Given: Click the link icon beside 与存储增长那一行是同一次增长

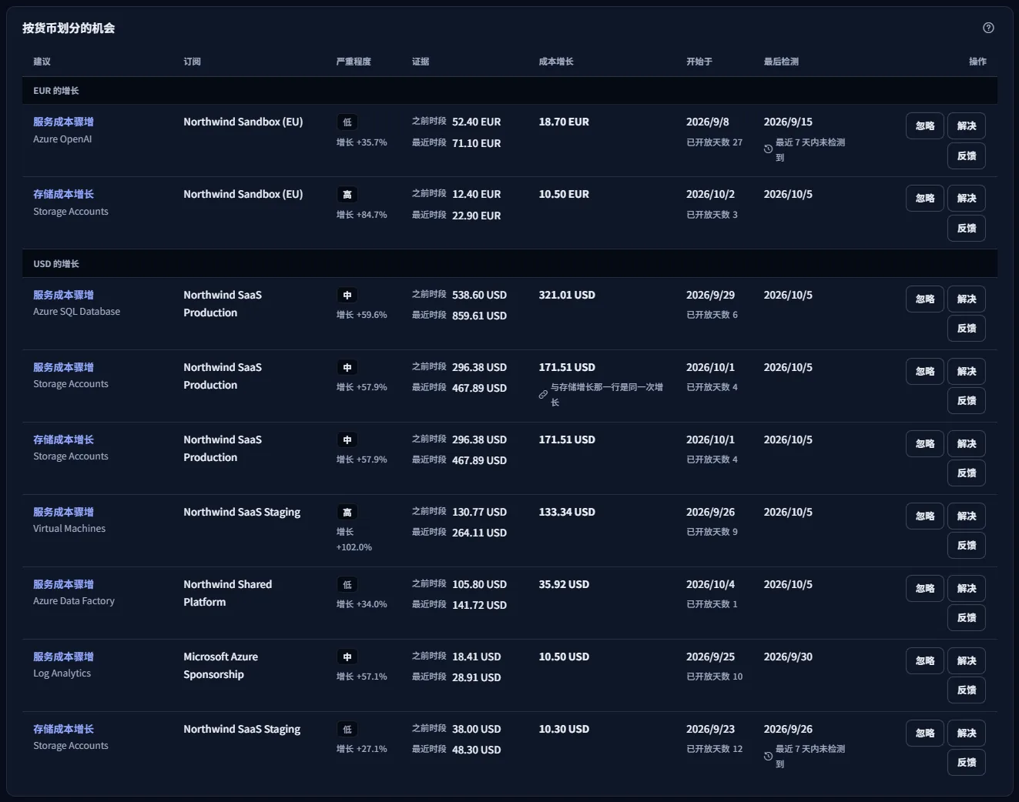Looking at the screenshot, I should click(x=543, y=395).
